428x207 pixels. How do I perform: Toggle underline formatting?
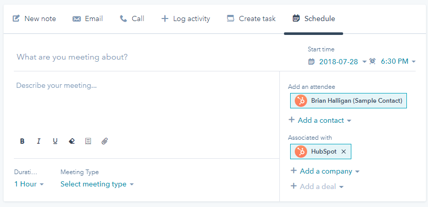(x=55, y=141)
